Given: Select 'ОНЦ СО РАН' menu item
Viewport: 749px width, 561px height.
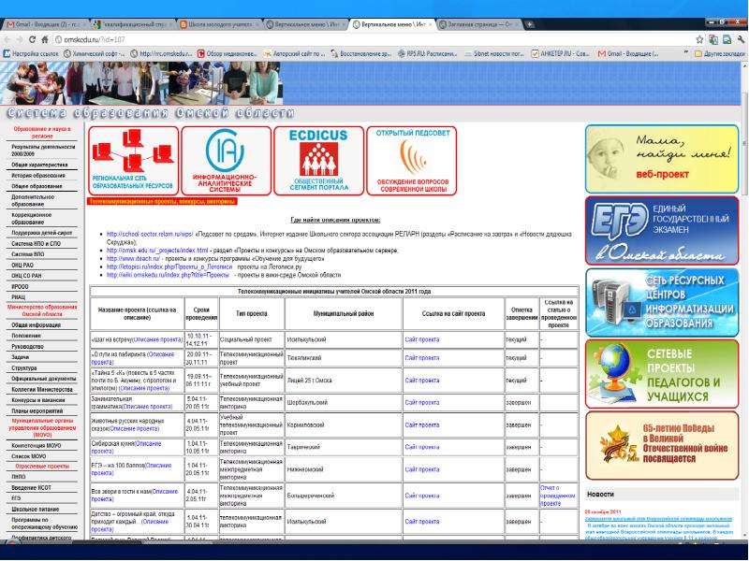Looking at the screenshot, I should tap(26, 276).
